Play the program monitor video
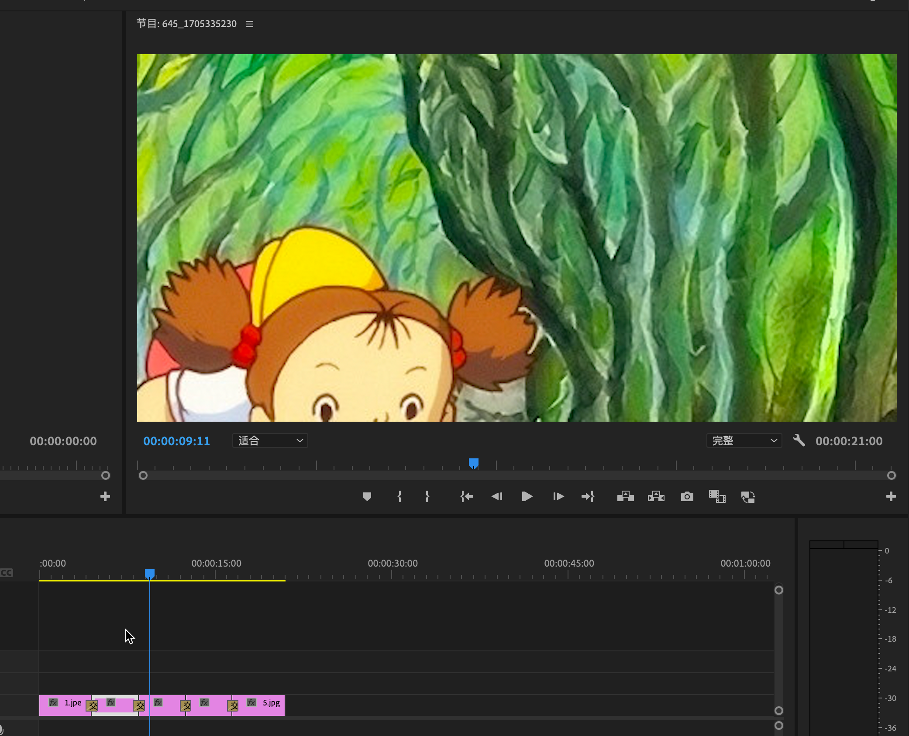Viewport: 909px width, 736px height. [527, 496]
